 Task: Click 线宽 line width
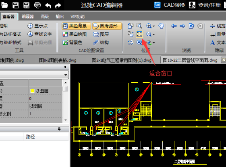point(218,26)
